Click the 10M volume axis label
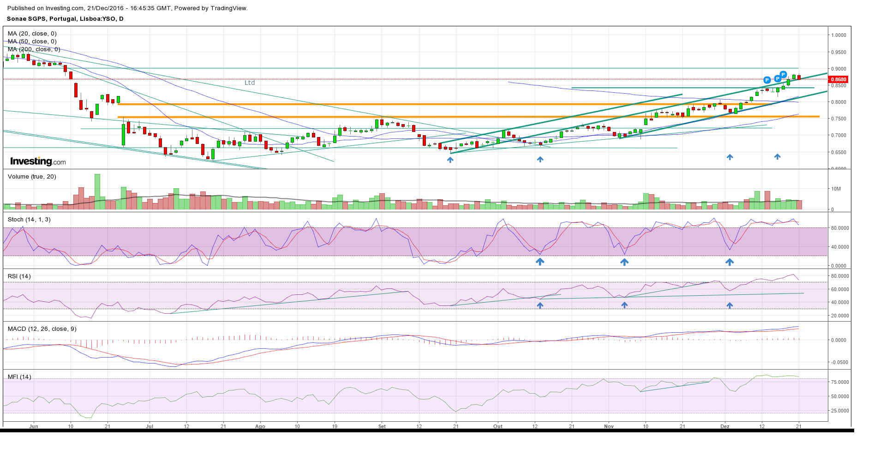886x454 pixels. click(x=836, y=189)
